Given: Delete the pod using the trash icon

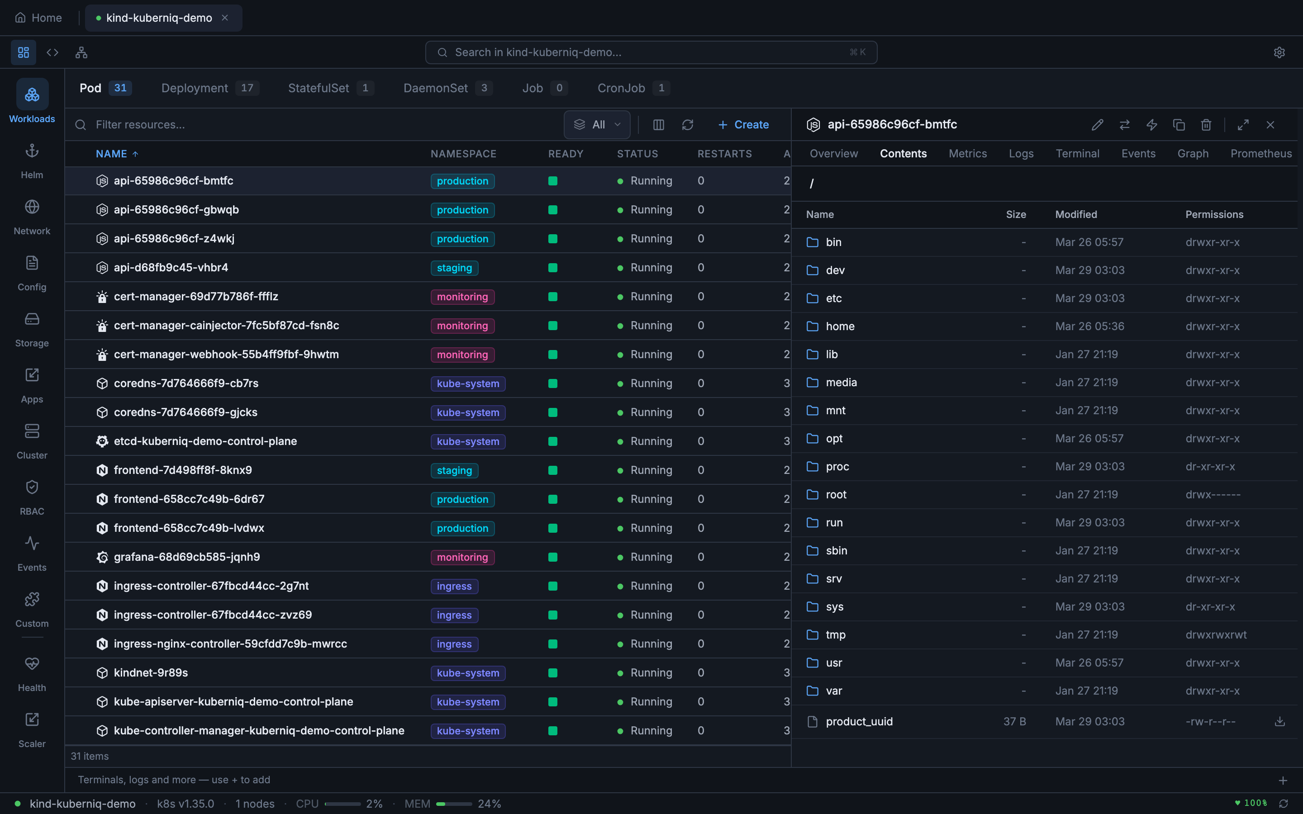Looking at the screenshot, I should (1205, 124).
